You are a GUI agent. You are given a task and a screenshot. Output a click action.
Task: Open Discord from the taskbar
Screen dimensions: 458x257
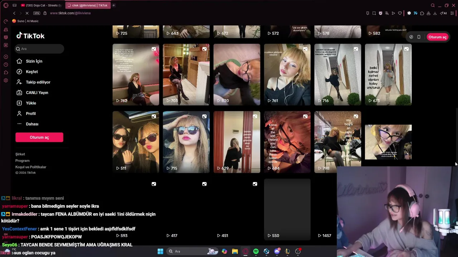point(277,251)
